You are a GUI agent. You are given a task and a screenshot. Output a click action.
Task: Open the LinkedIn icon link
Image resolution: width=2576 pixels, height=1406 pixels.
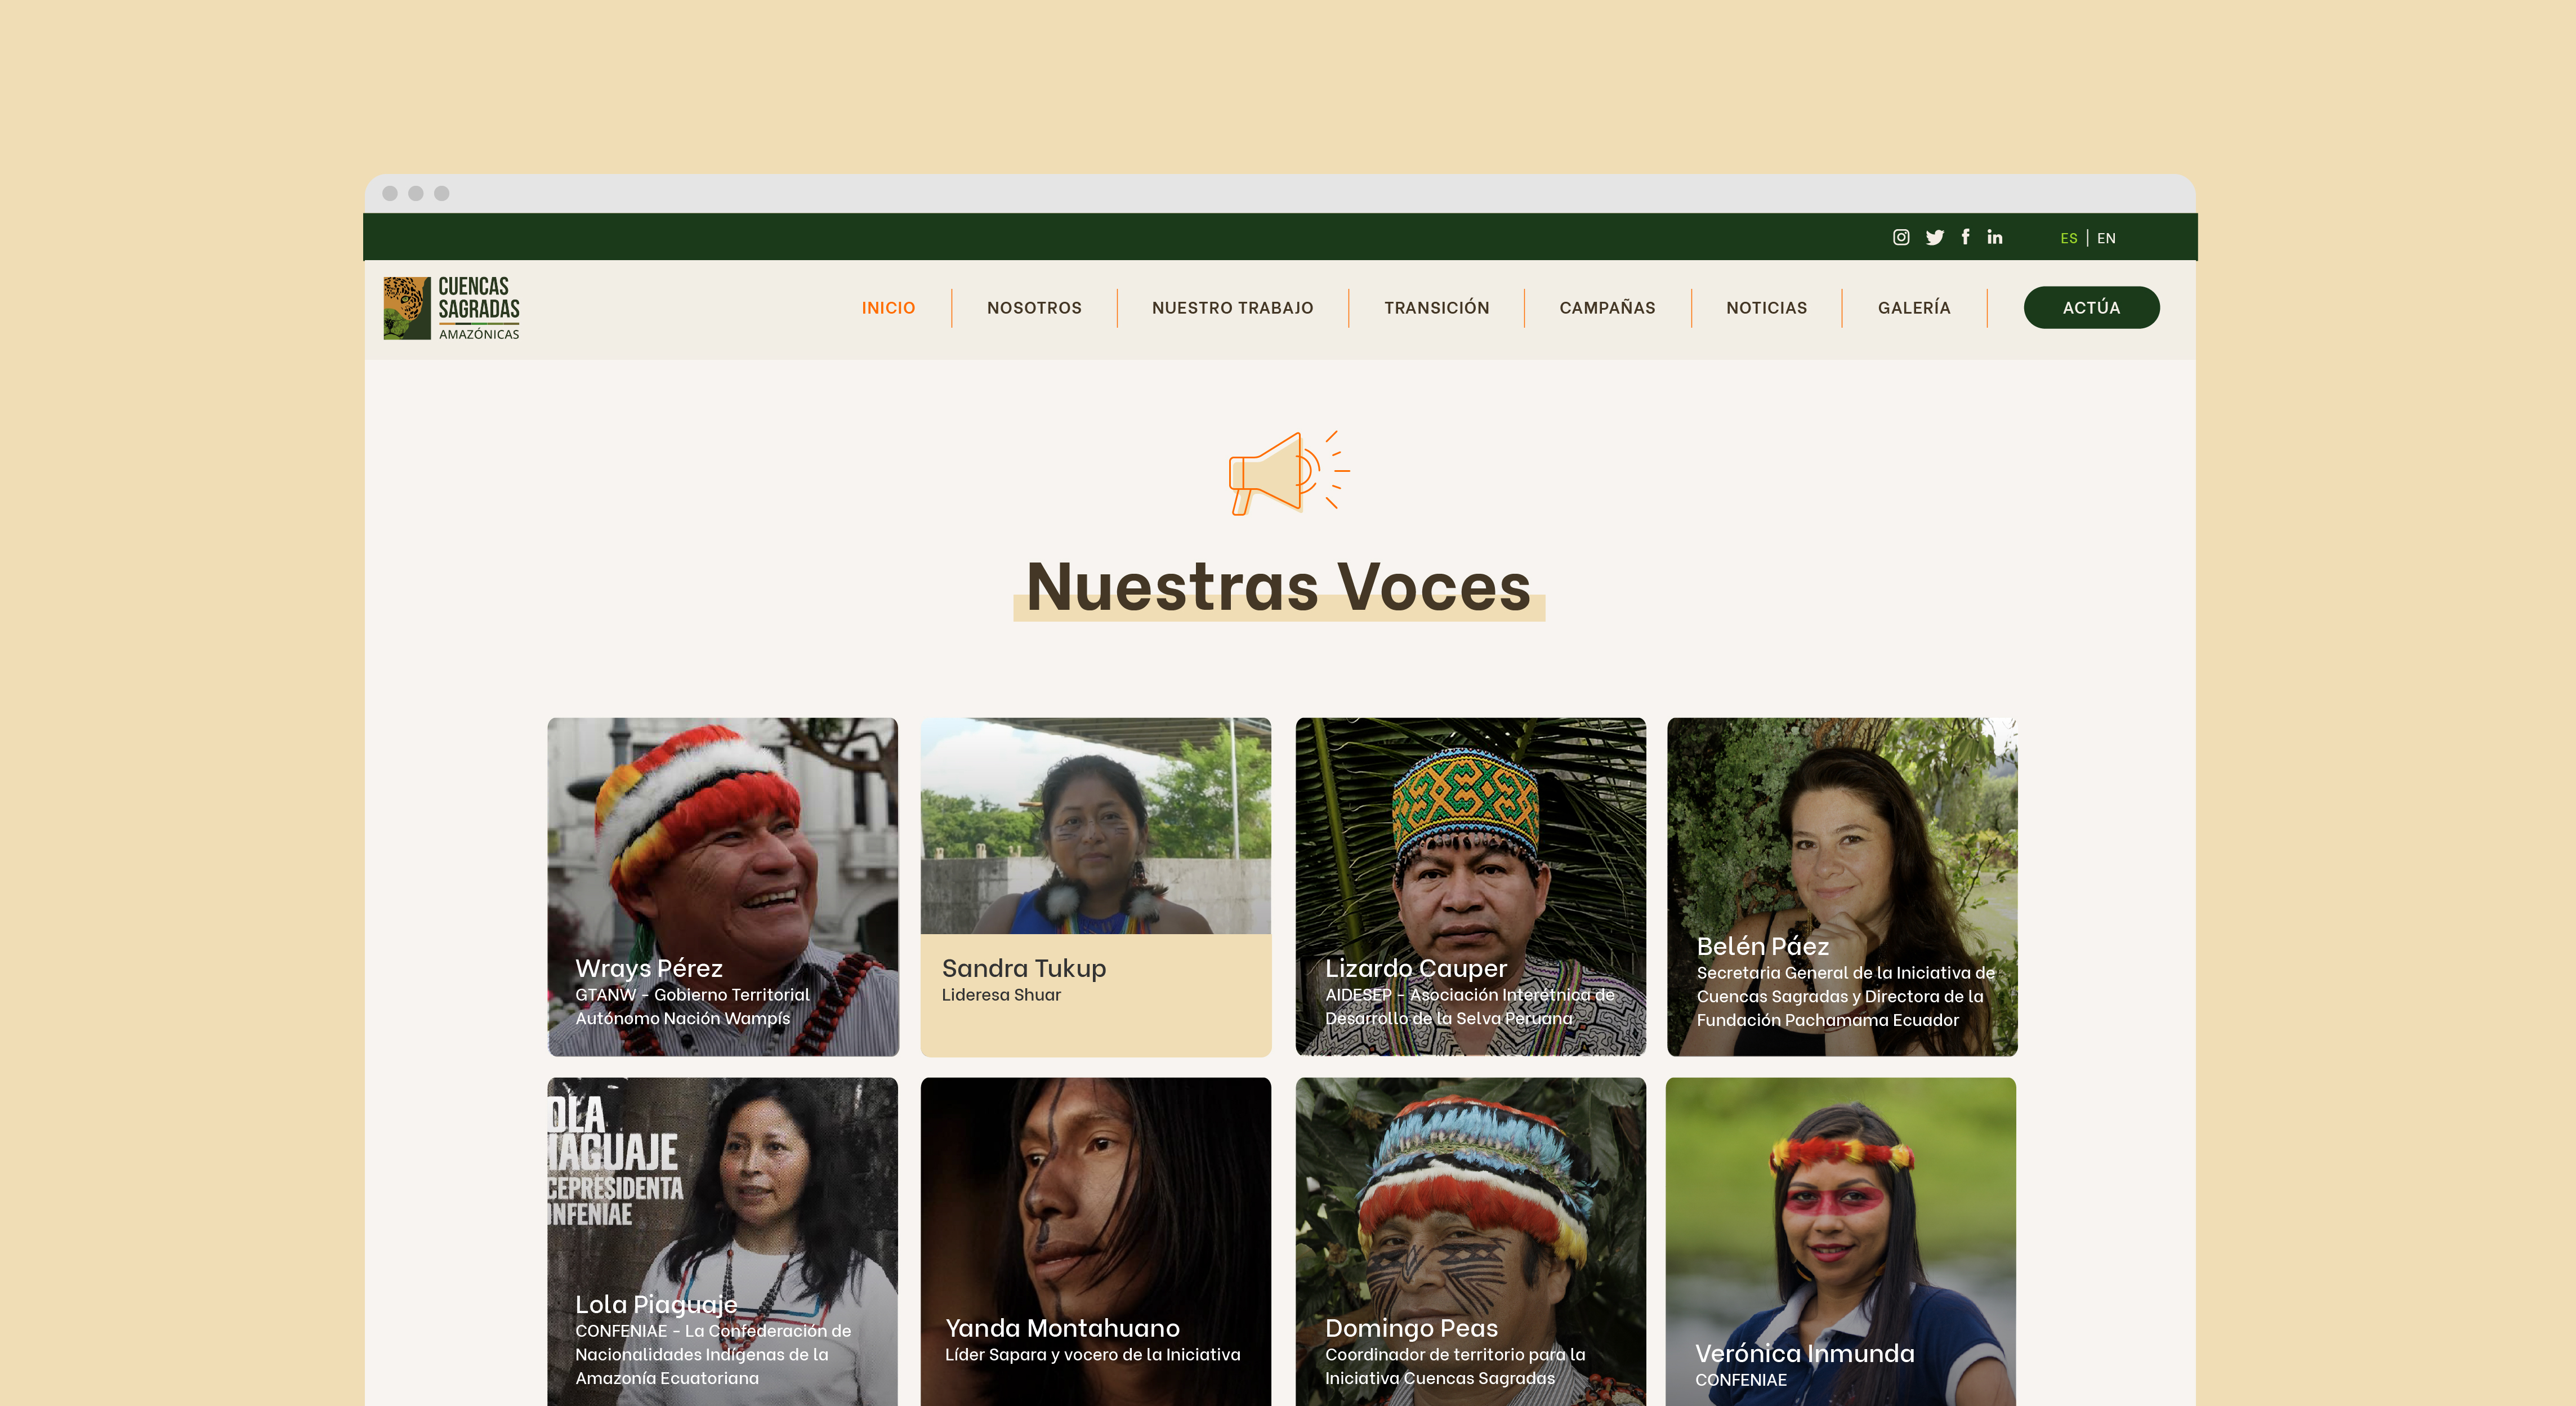coord(1995,237)
